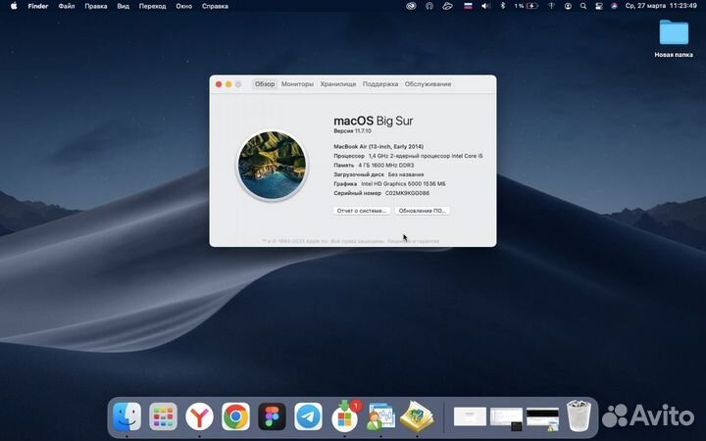Open the Переход menu
This screenshot has height=441, width=706.
152,6
